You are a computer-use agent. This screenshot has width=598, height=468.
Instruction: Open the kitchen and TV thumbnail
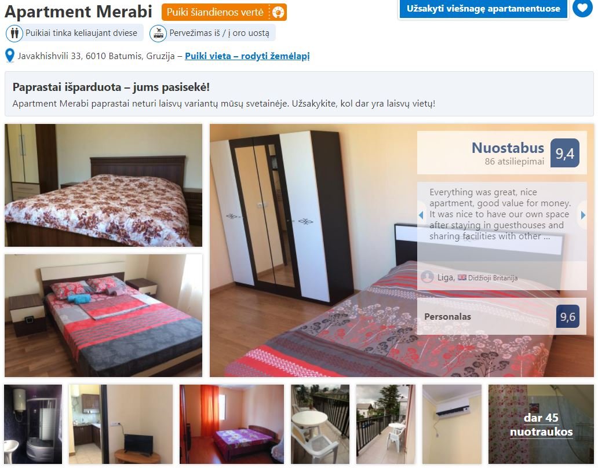[x=121, y=424]
